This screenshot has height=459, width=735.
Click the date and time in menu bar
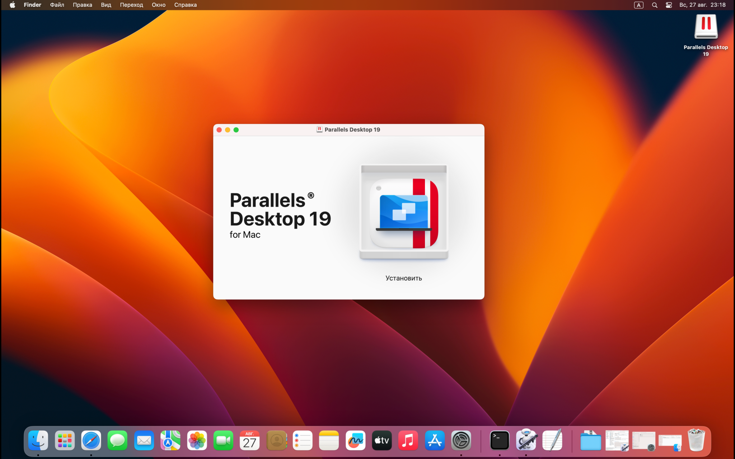pyautogui.click(x=702, y=5)
